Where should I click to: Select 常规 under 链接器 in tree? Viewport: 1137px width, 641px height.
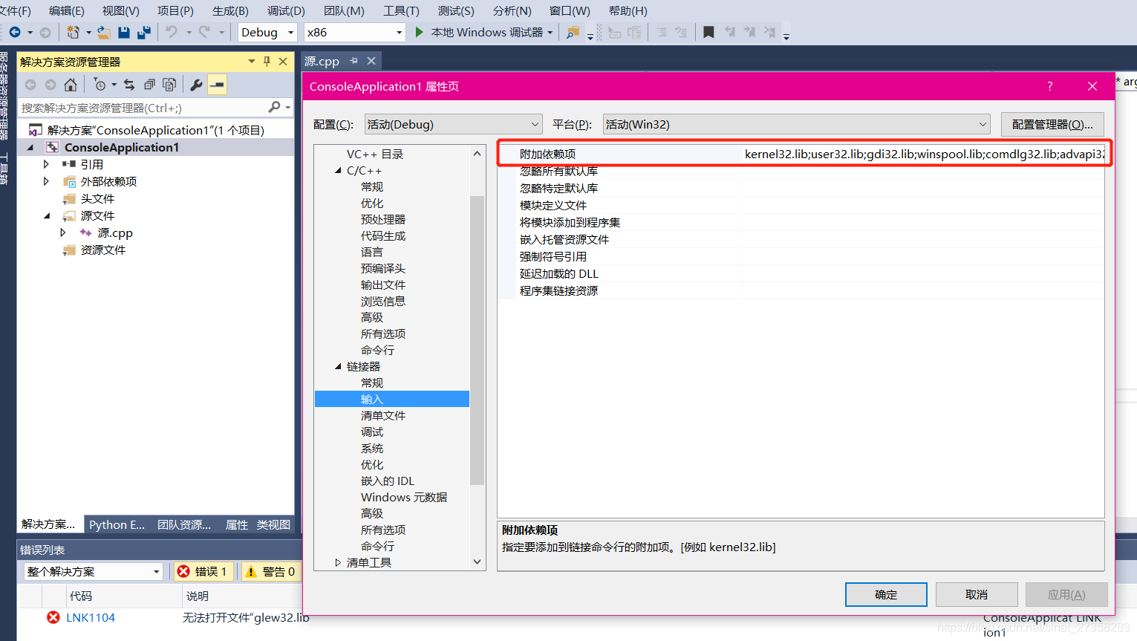pyautogui.click(x=372, y=383)
